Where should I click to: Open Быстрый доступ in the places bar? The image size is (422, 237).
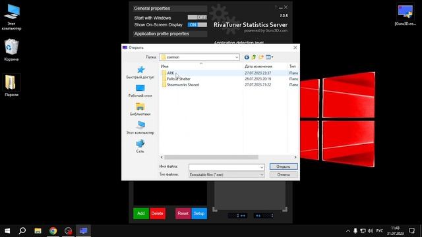(x=140, y=72)
